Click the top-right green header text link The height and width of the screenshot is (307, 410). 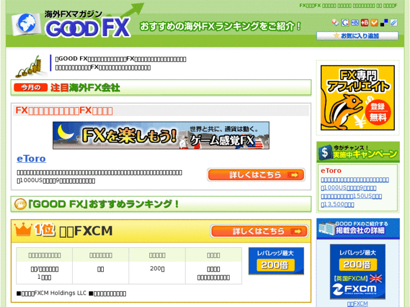349,6
